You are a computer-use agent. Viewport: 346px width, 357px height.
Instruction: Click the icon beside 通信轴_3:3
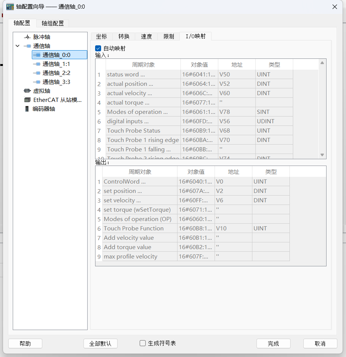coord(37,82)
